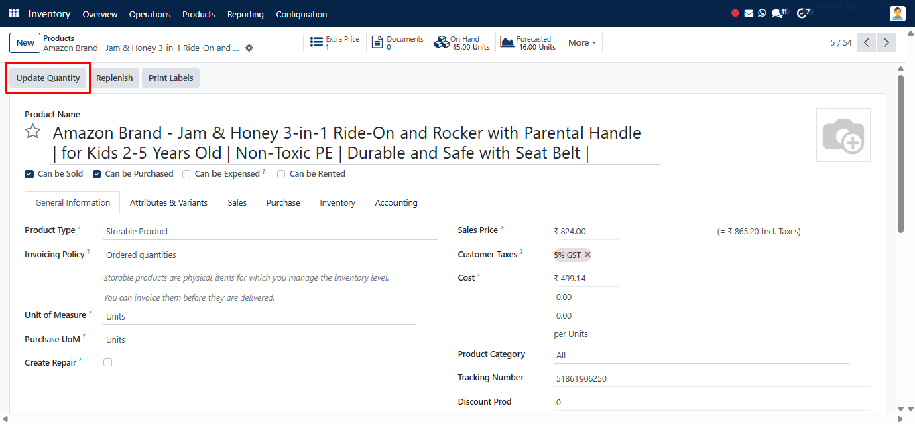Switch to the Attributes & Variants tab
Viewport: 915px width, 424px height.
(169, 202)
